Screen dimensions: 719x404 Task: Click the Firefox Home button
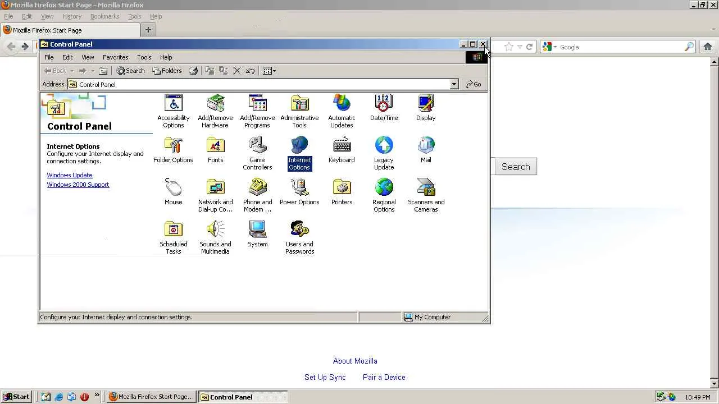708,47
